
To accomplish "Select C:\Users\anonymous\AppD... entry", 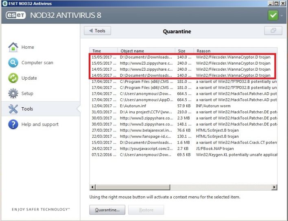I will pyautogui.click(x=146, y=100).
